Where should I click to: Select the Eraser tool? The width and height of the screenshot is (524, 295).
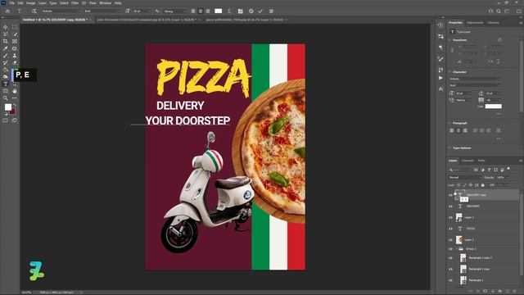pos(15,62)
